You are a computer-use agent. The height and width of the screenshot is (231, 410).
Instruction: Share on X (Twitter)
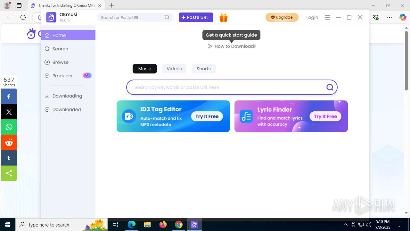tap(9, 112)
